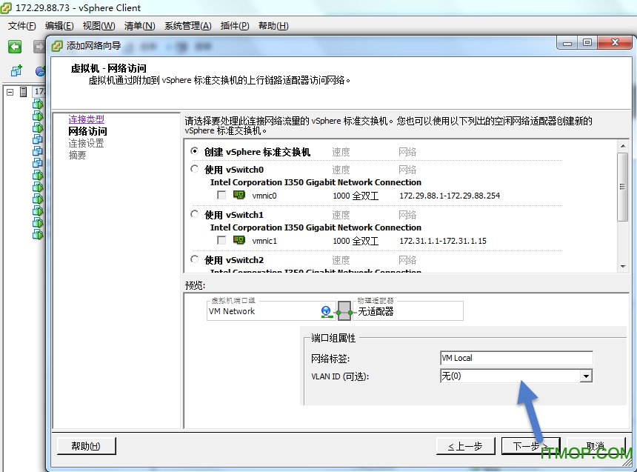
Task: Click the vSphere Client title bar icon
Action: pos(6,7)
